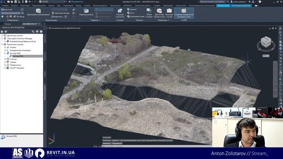Open the Справка ribbon tab
Viewport: 283px width, 159px height.
click(x=157, y=6)
